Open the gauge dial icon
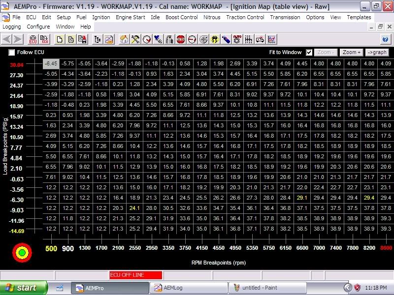Screen dimensions: 394x295 [x=147, y=39]
